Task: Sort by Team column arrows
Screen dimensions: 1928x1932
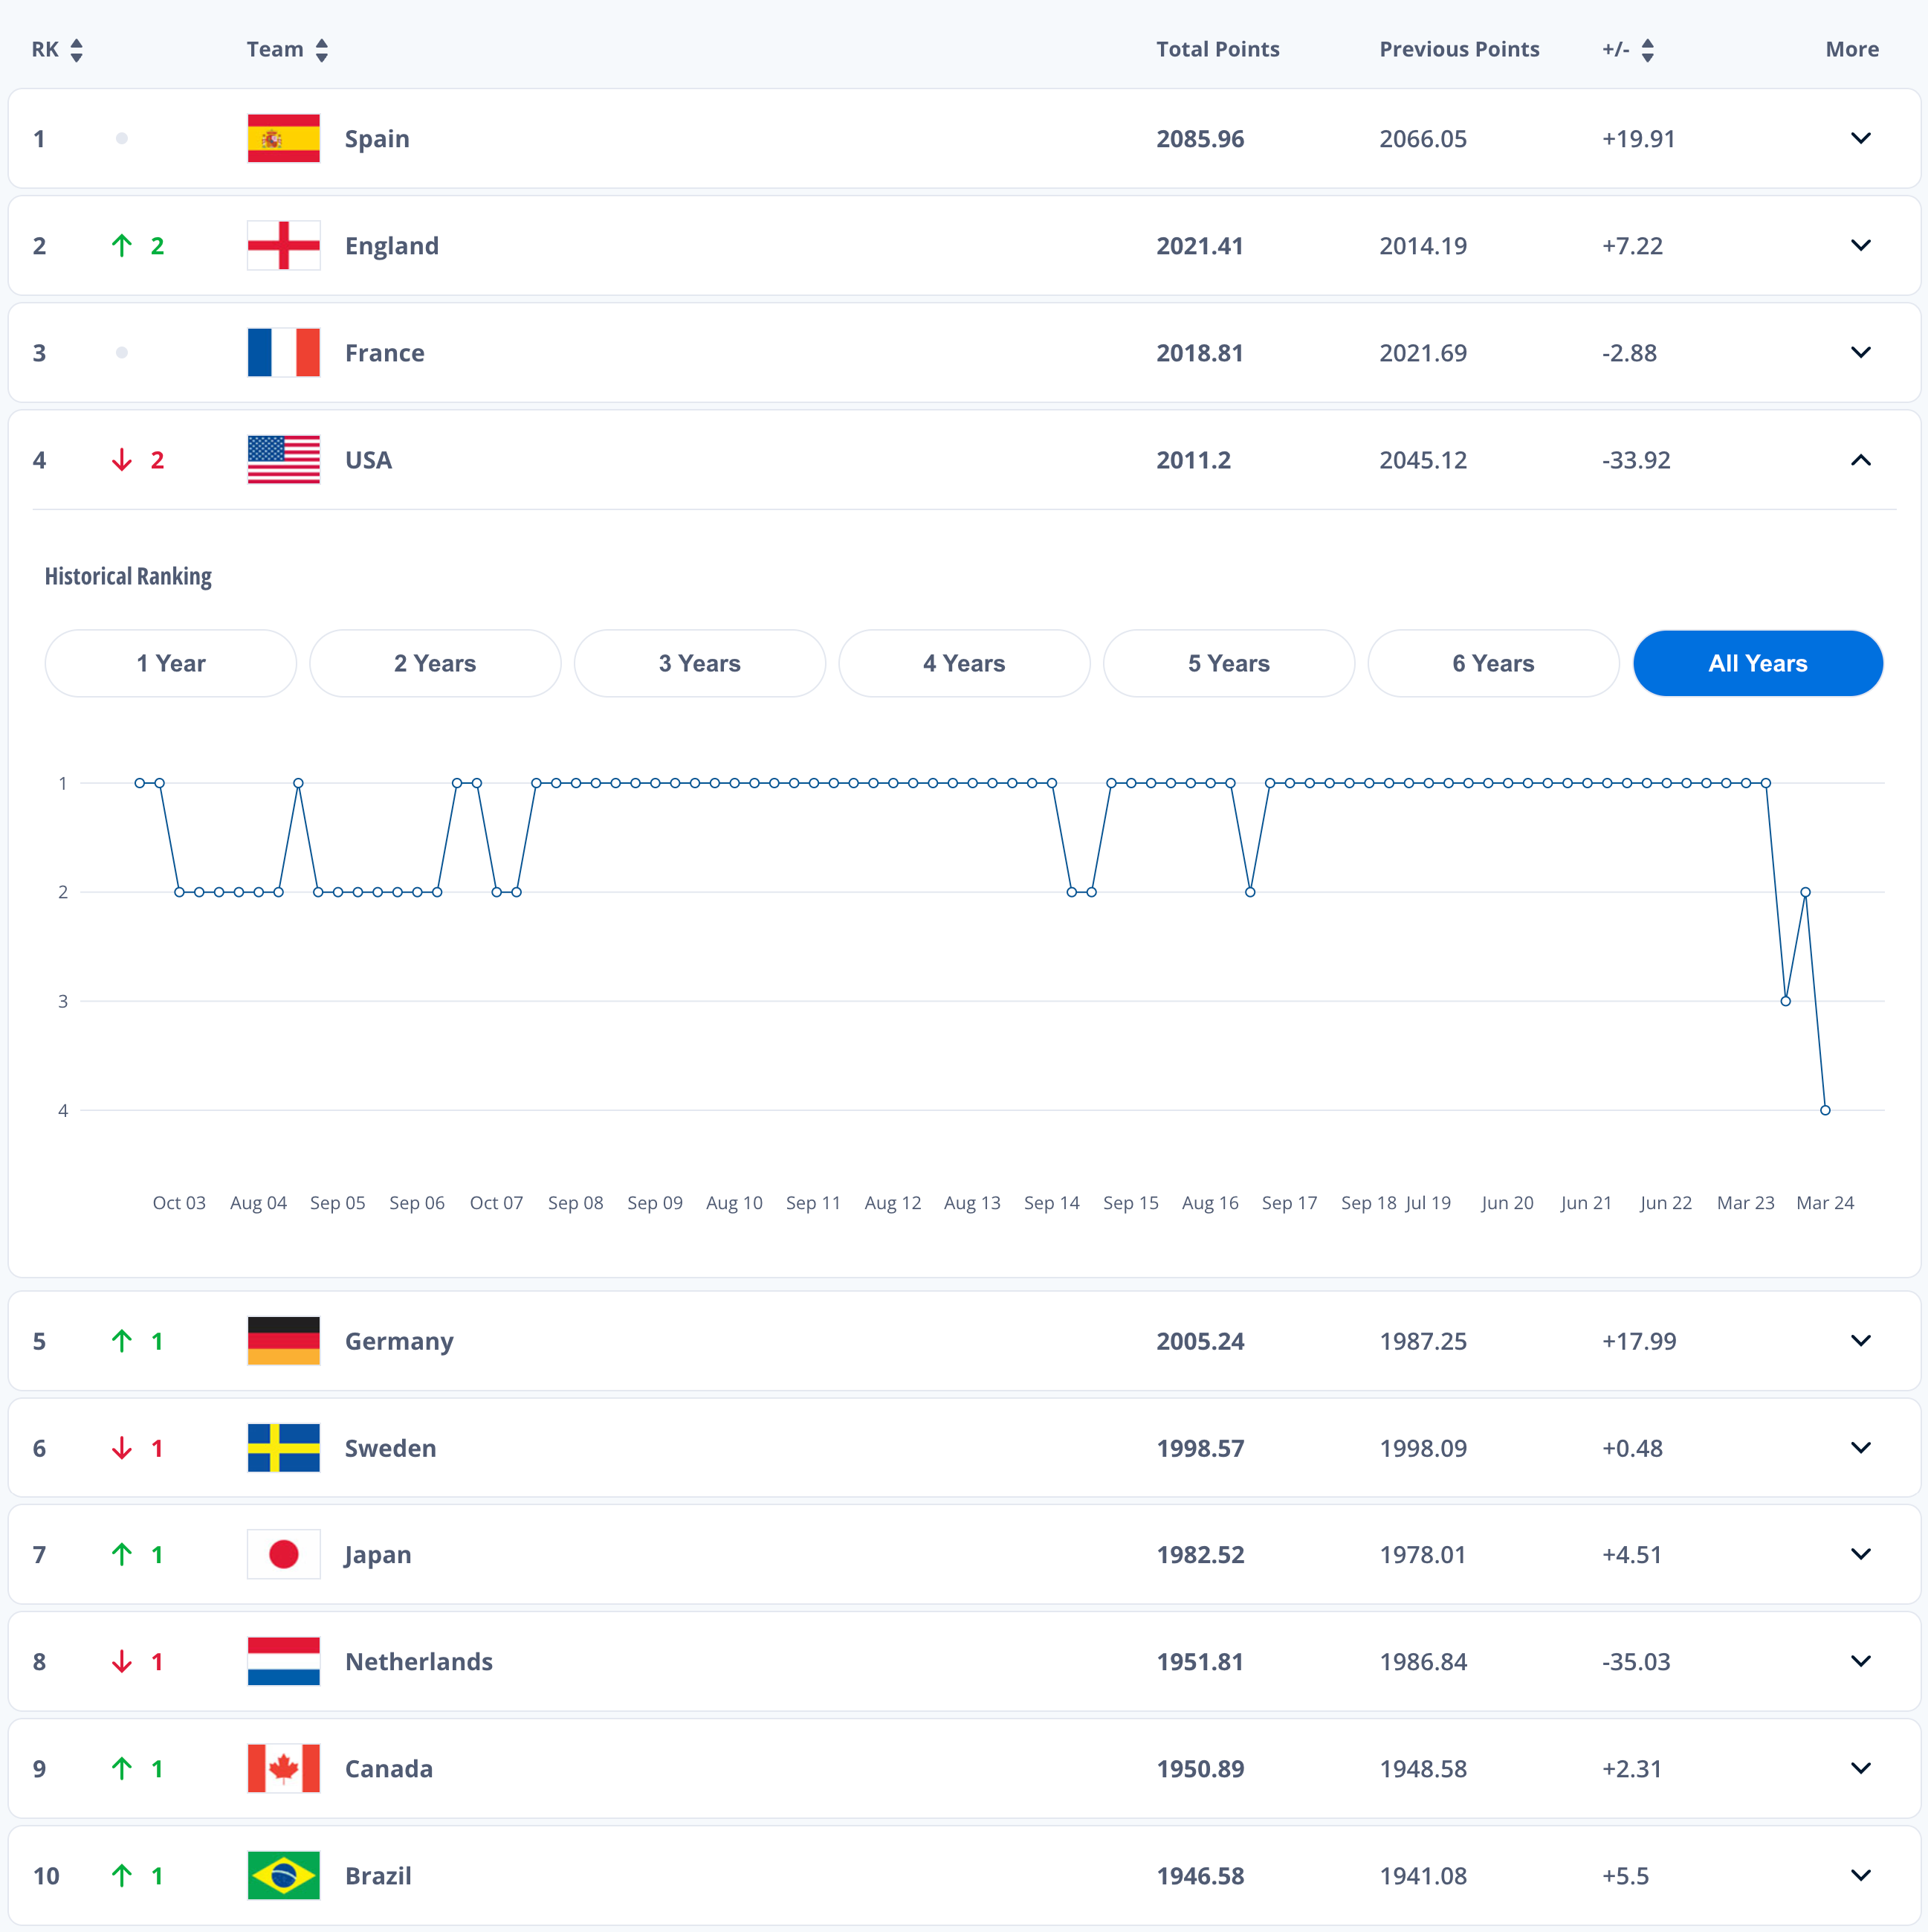Action: tap(322, 50)
